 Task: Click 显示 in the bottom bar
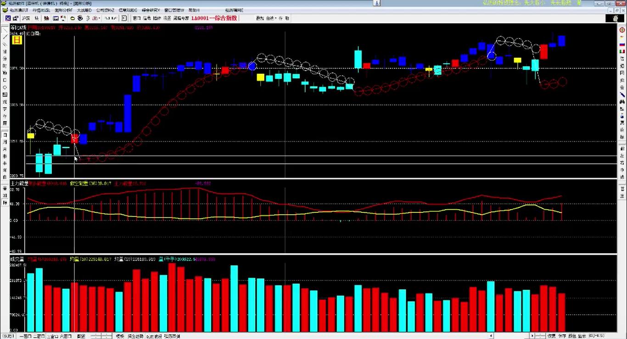(x=582, y=336)
